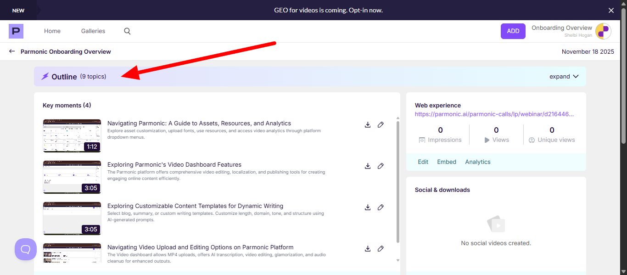This screenshot has width=627, height=275.
Task: Click the GEO for videos Opt-in banner text
Action: pyautogui.click(x=328, y=10)
